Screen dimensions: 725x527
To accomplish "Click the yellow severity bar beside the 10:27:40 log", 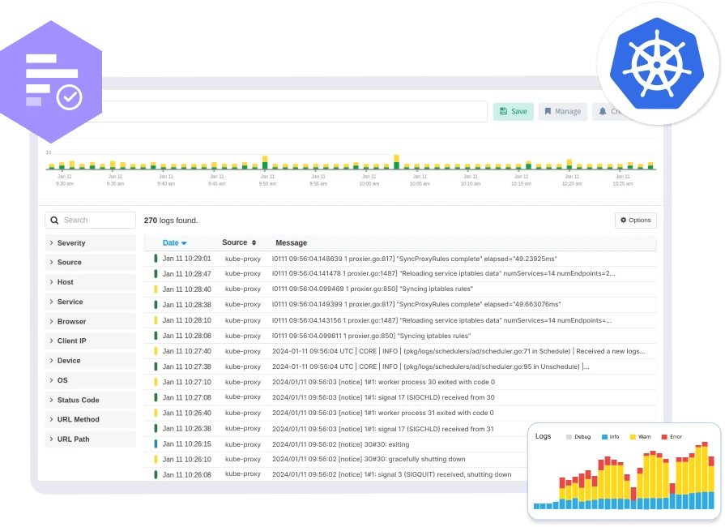I will coord(156,350).
